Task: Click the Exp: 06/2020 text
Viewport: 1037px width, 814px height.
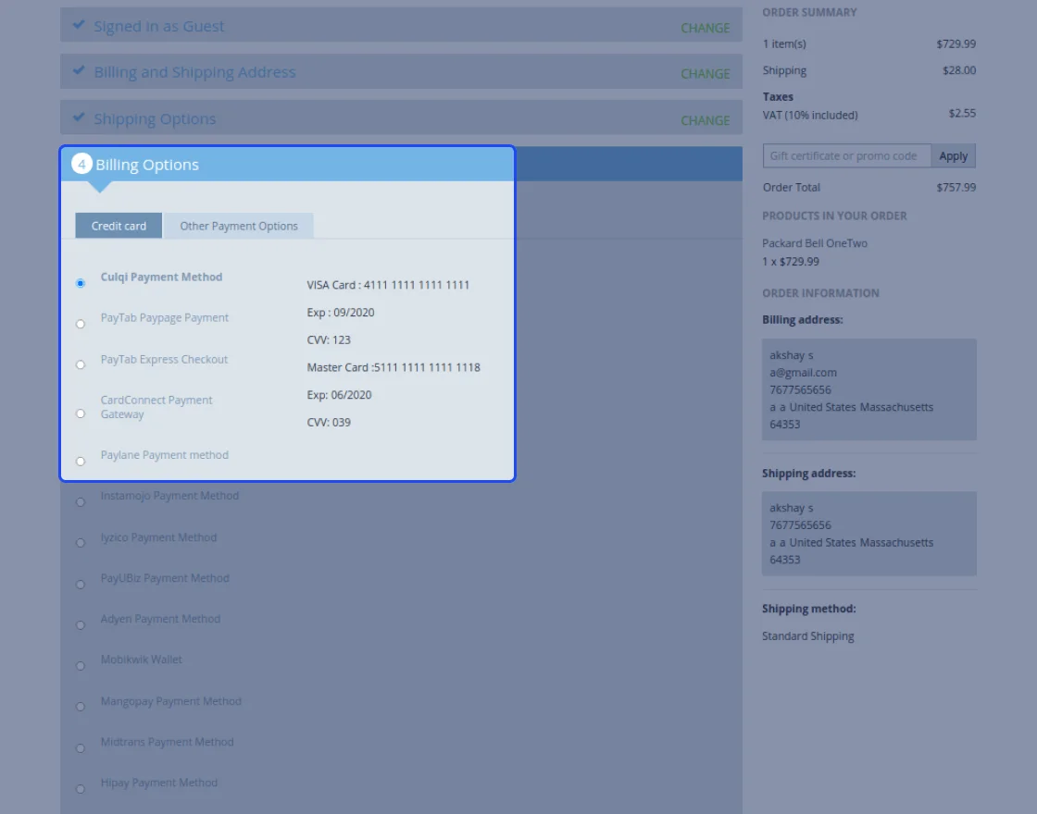Action: (339, 395)
